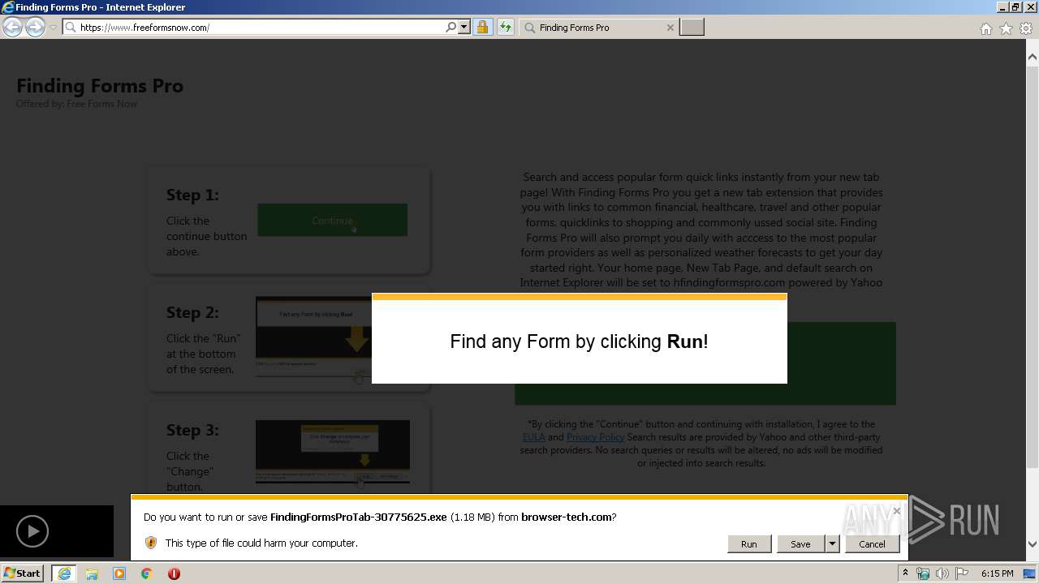
Task: Click the Step 2 instruction thumbnail
Action: tap(333, 337)
